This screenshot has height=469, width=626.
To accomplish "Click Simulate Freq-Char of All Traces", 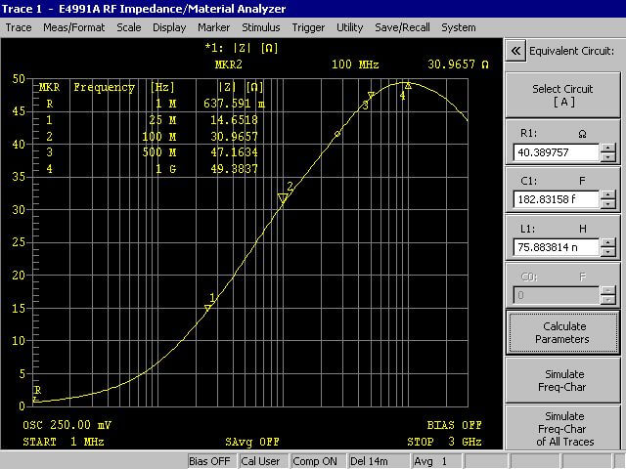I will click(562, 429).
